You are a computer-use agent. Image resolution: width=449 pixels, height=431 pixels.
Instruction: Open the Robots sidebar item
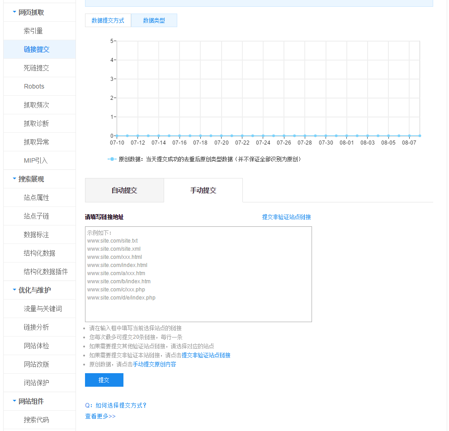tap(34, 86)
